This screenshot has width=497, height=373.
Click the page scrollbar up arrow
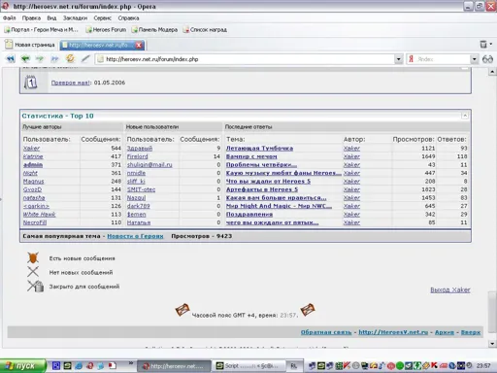tap(492, 72)
